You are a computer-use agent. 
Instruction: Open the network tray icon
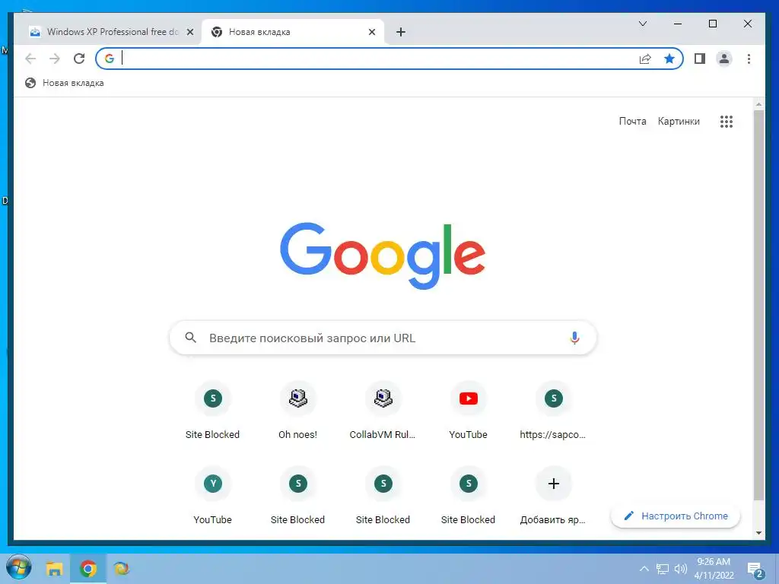coord(663,569)
